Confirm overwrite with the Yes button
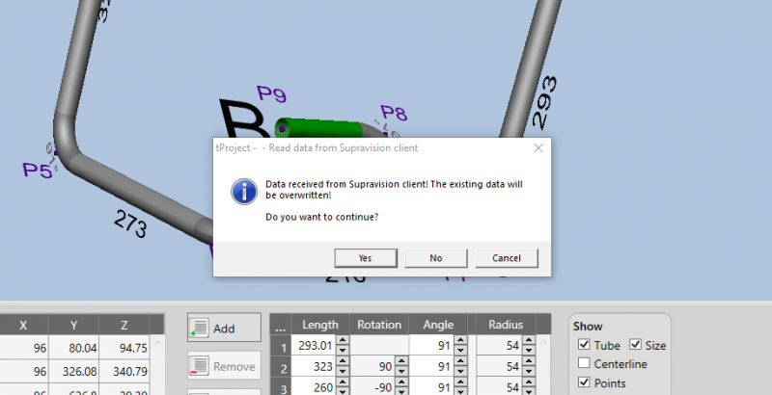This screenshot has width=772, height=395. tap(366, 258)
